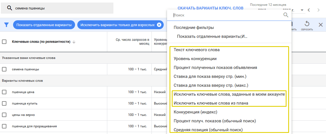
Task: Focus the 'Поиск' filter search field
Action: [x=227, y=15]
